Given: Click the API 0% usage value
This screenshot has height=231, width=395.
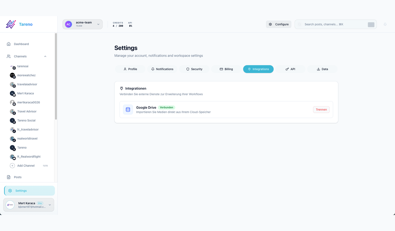Looking at the screenshot, I should 131,26.
